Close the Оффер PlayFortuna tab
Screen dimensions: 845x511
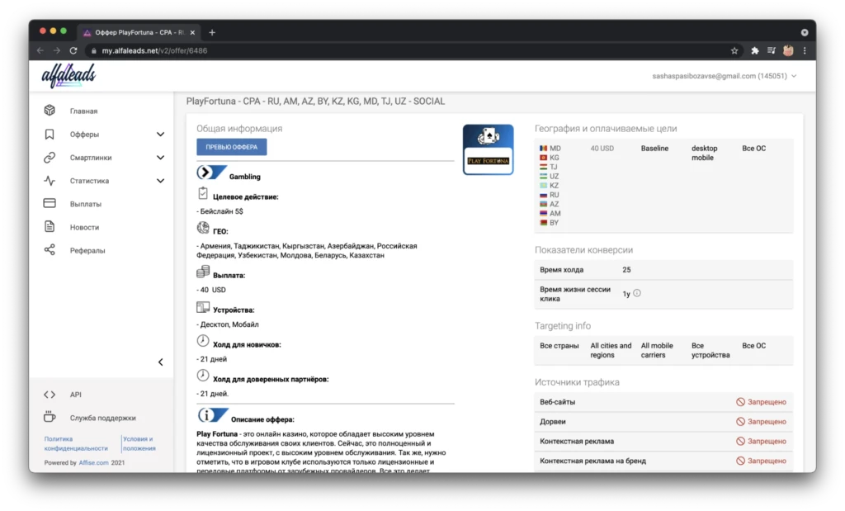tap(192, 32)
